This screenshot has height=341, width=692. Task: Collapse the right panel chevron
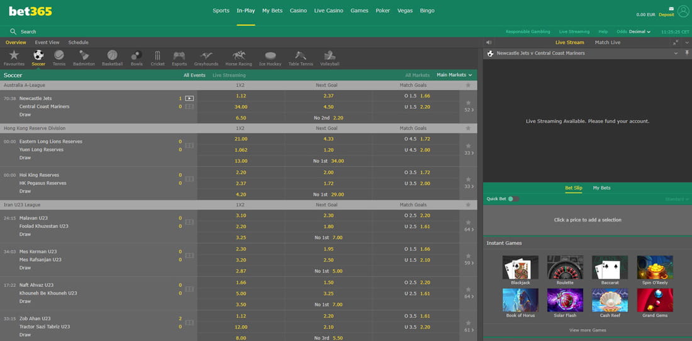tap(687, 42)
